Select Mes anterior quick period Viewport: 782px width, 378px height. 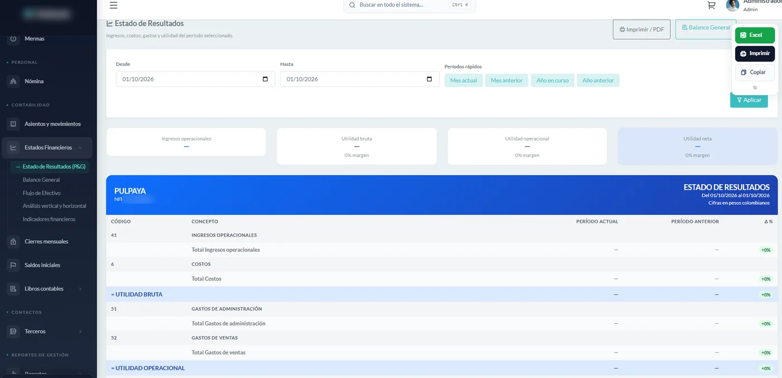coord(507,80)
